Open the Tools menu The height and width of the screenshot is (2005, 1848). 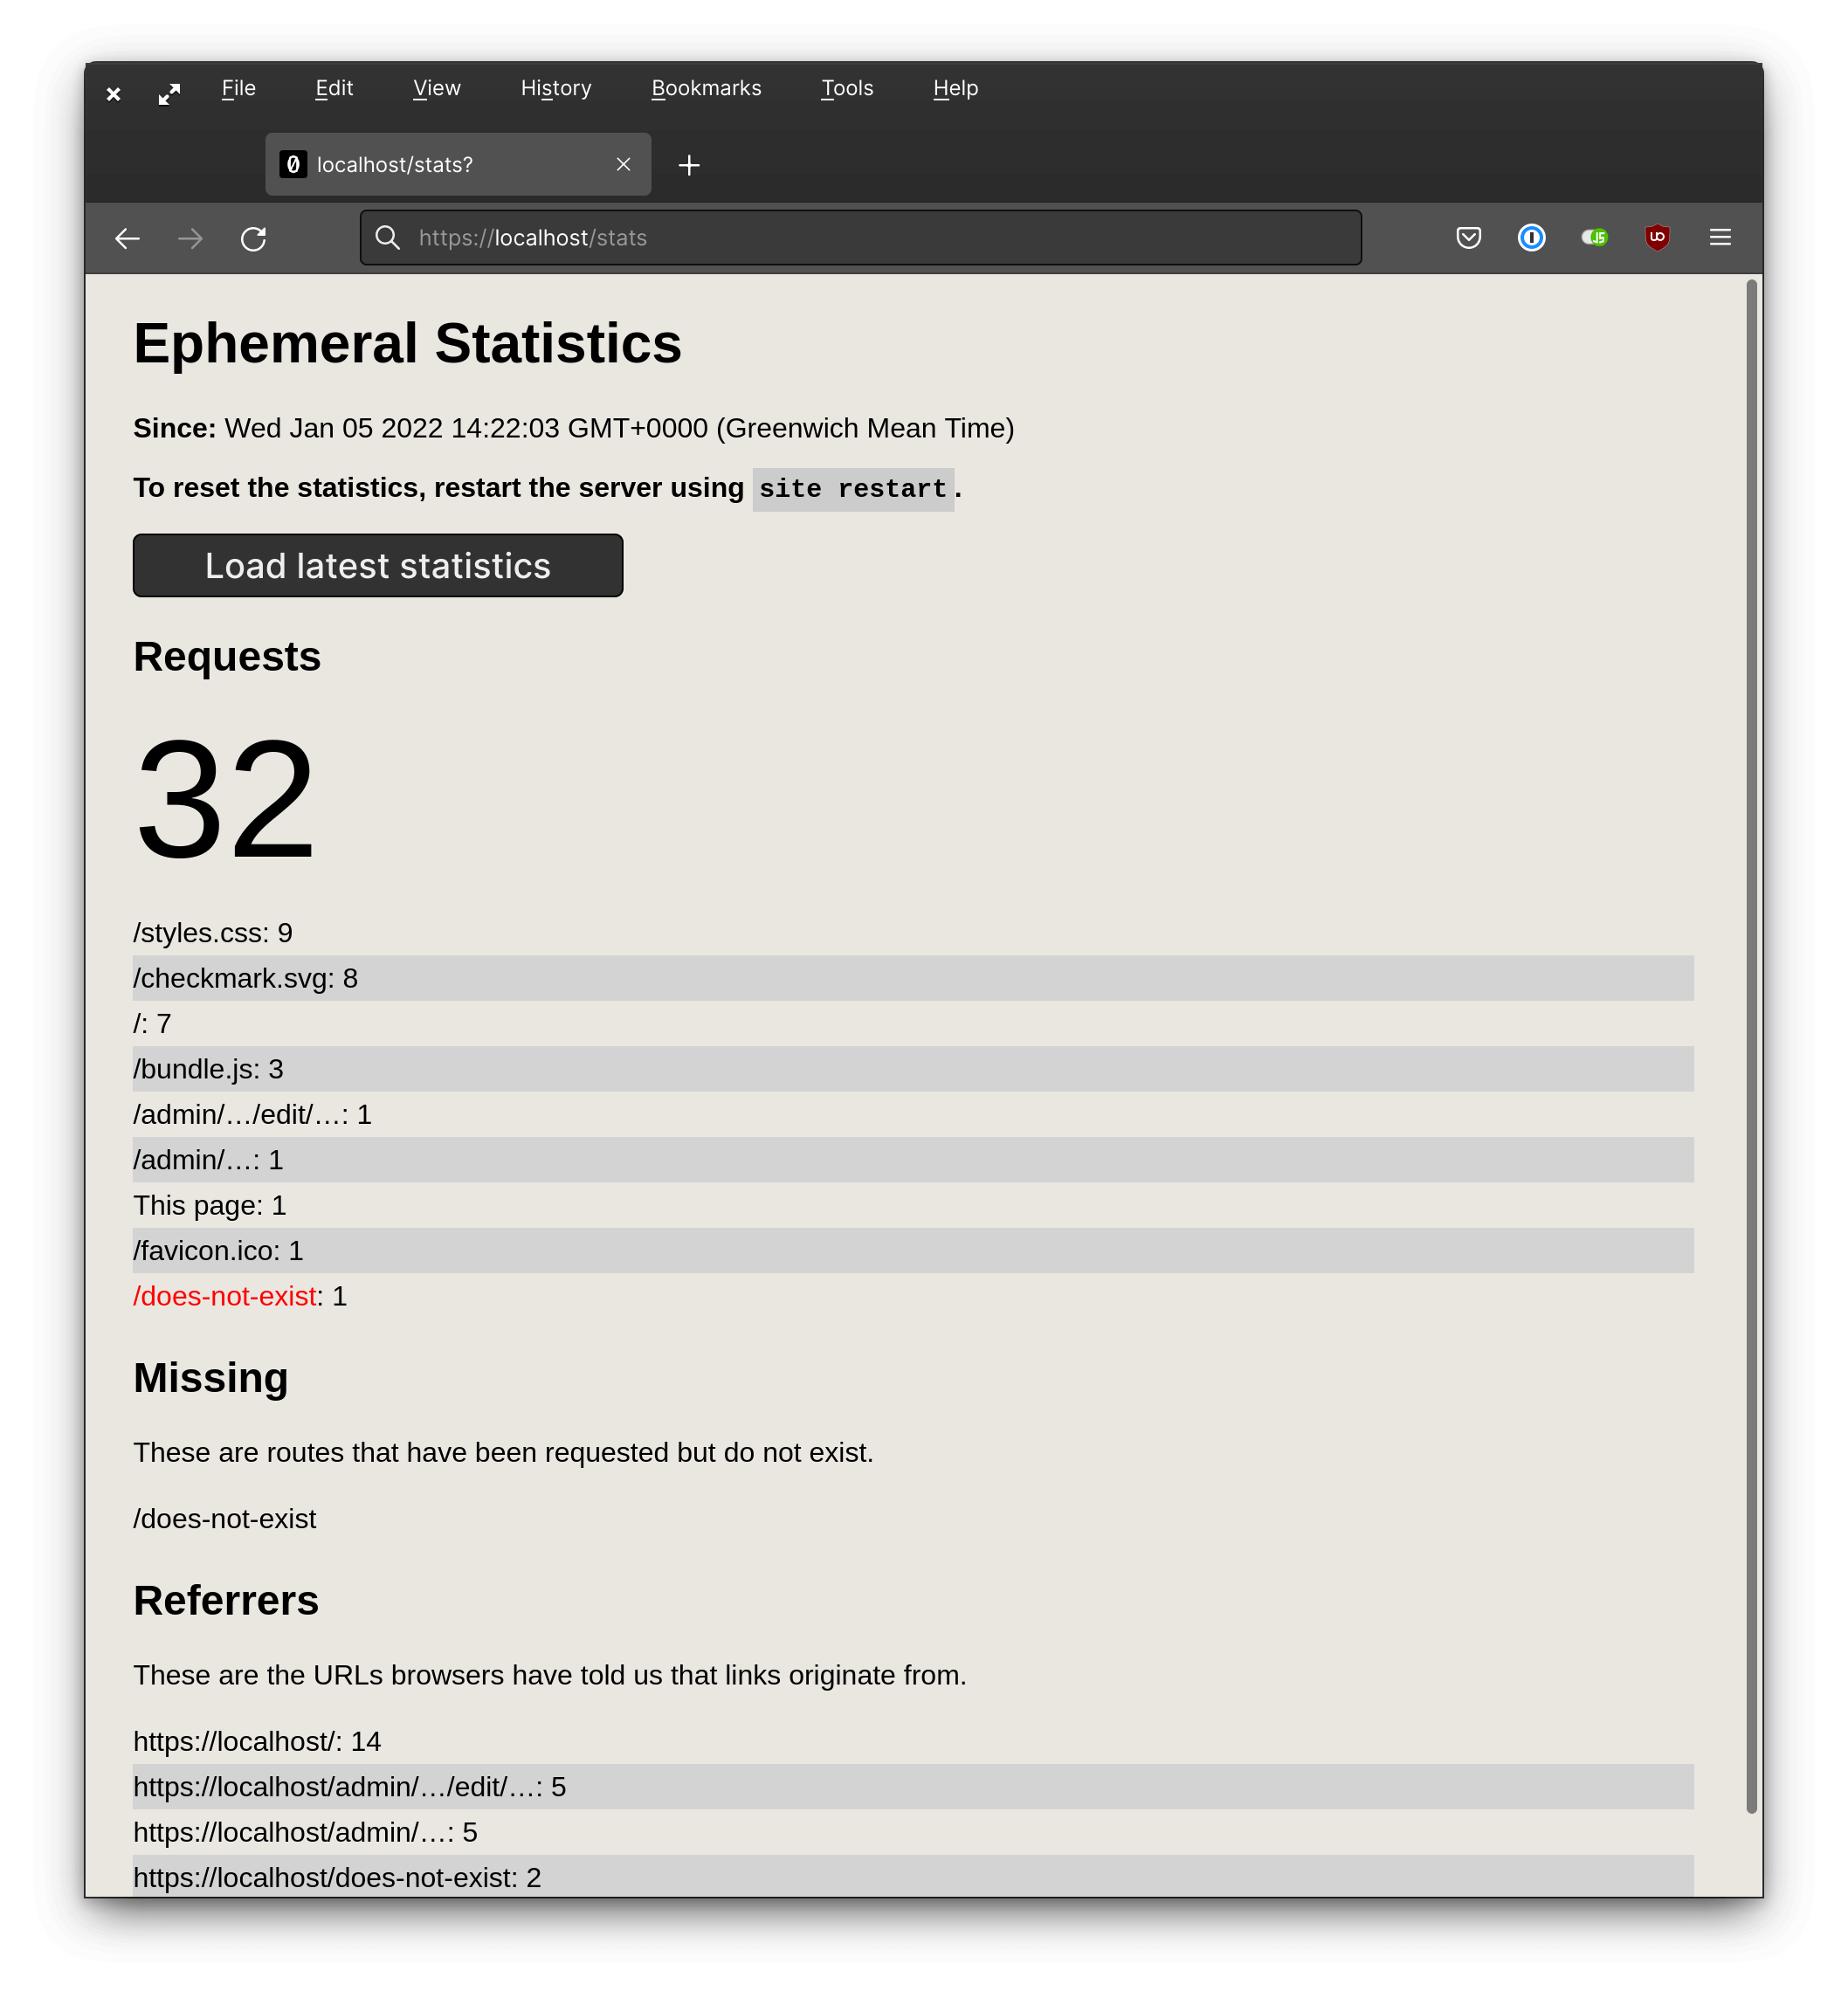(847, 88)
